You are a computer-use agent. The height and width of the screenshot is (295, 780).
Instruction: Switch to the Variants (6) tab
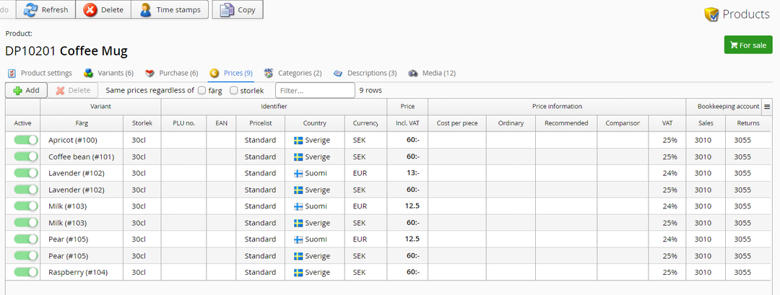pyautogui.click(x=109, y=73)
